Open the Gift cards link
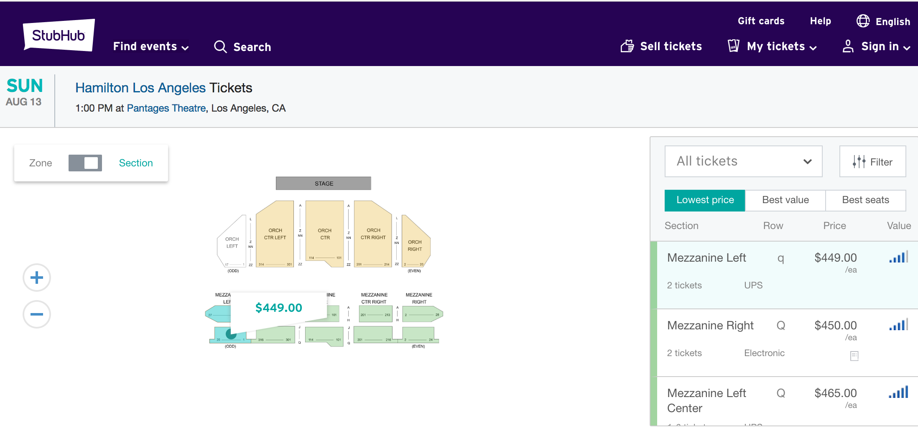 pyautogui.click(x=761, y=21)
